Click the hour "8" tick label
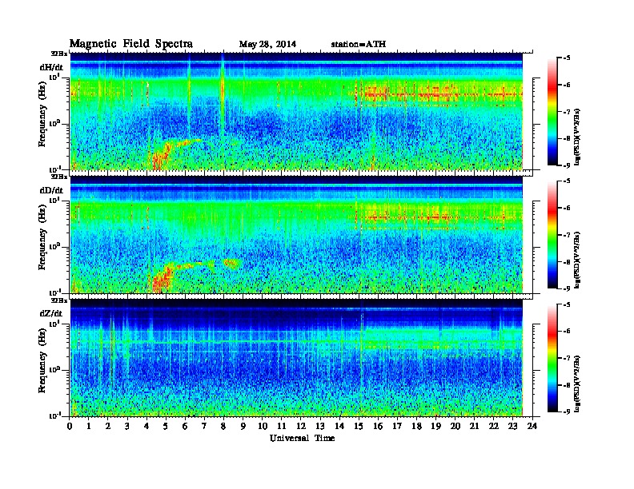The height and width of the screenshot is (489, 634). pyautogui.click(x=223, y=427)
